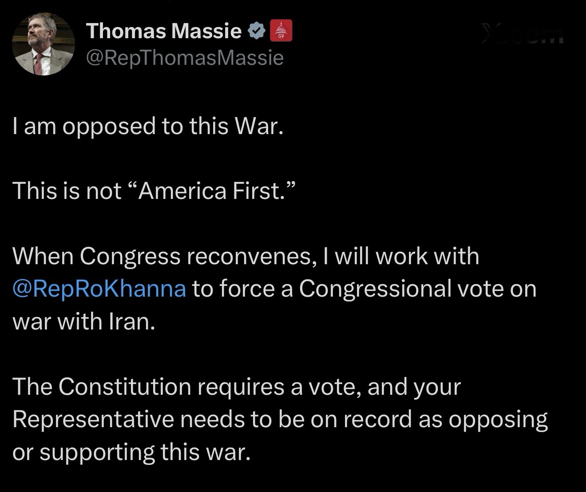
Task: Click the line starting "The Constitution requires"
Action: [237, 386]
